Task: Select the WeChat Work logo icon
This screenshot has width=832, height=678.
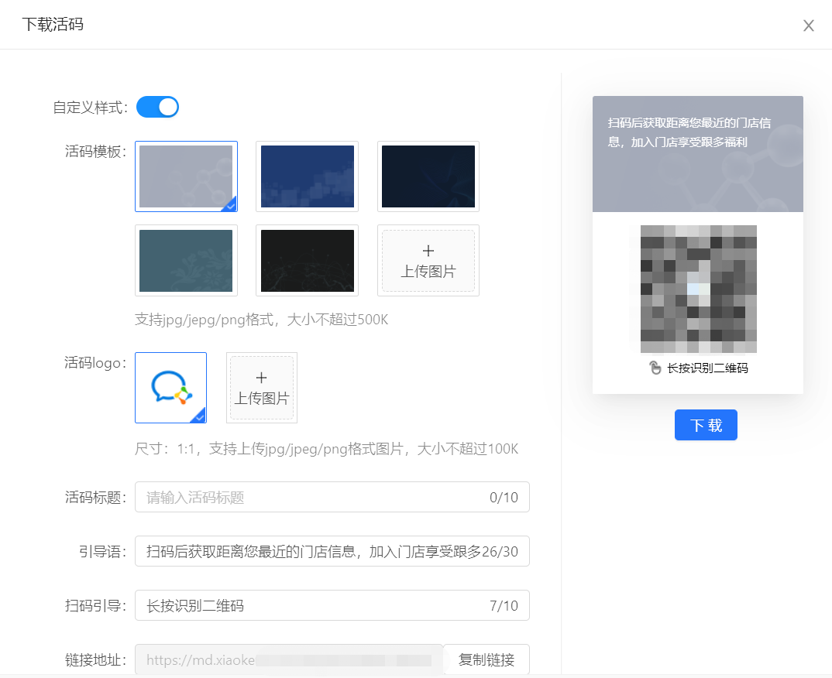Action: pyautogui.click(x=171, y=388)
